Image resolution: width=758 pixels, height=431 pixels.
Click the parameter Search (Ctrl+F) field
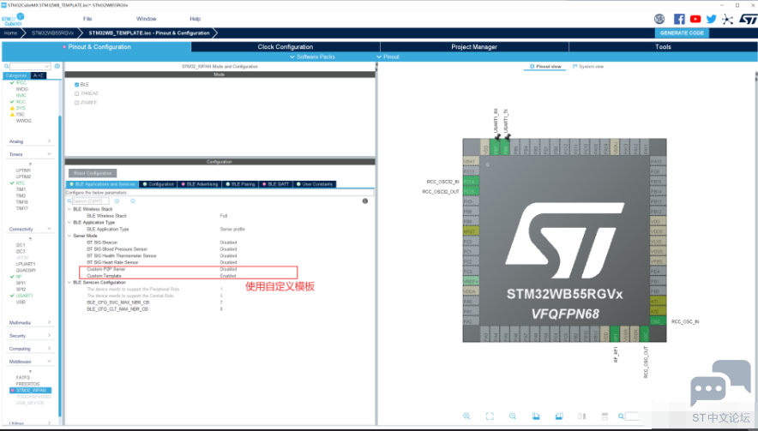[90, 201]
